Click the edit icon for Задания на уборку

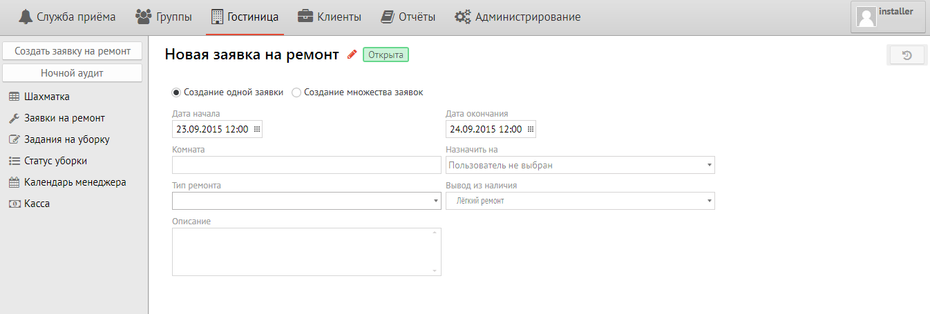14,139
